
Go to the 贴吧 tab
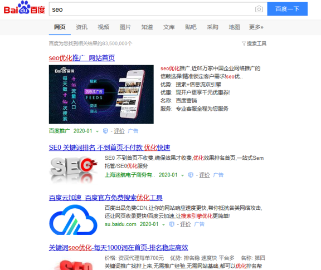191,27
